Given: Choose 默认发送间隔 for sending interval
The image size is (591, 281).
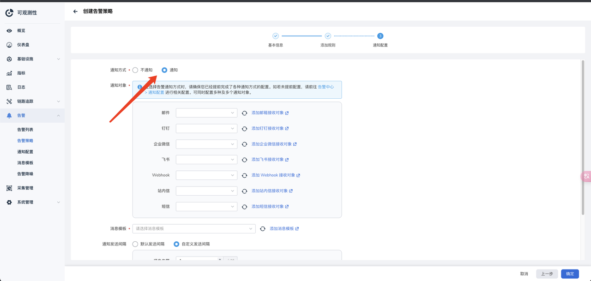Looking at the screenshot, I should 134,244.
